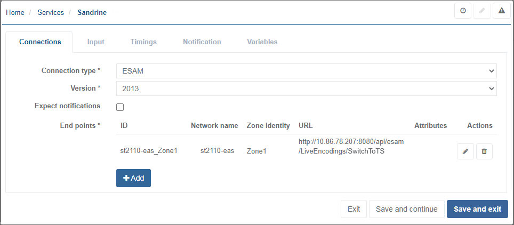Click the clock history icon button

[x=462, y=11]
